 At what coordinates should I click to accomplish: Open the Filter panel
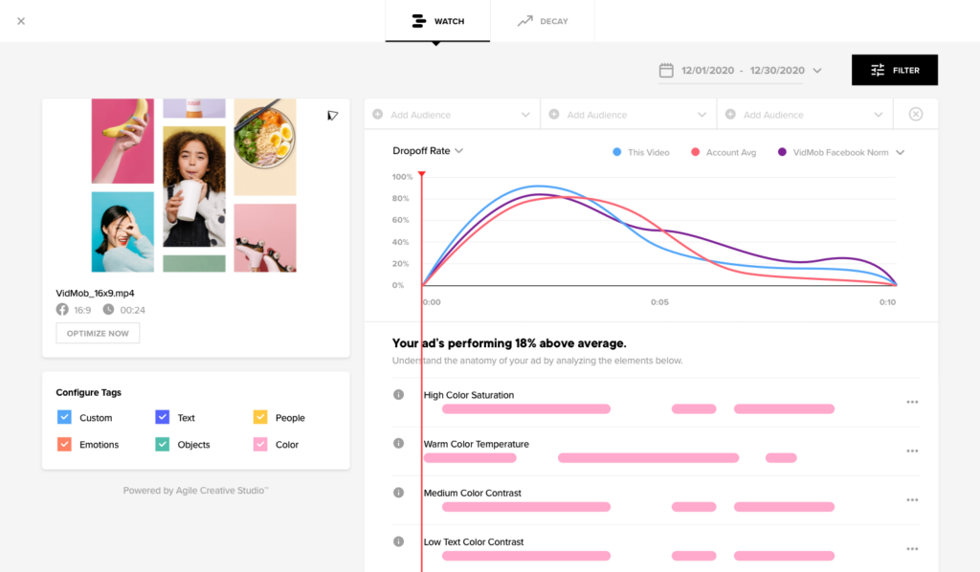tap(894, 70)
